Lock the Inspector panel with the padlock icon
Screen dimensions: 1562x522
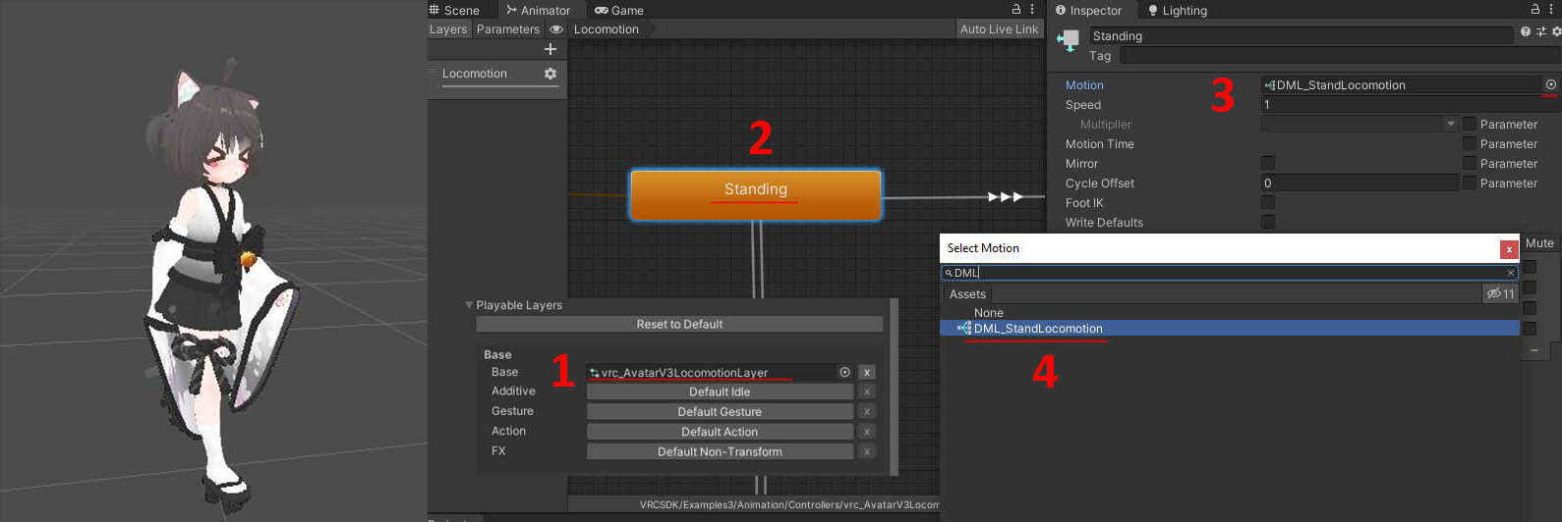[x=1535, y=10]
